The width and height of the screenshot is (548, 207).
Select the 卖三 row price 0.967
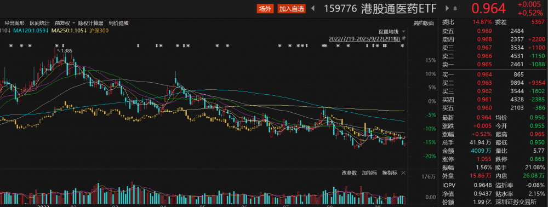(x=484, y=48)
